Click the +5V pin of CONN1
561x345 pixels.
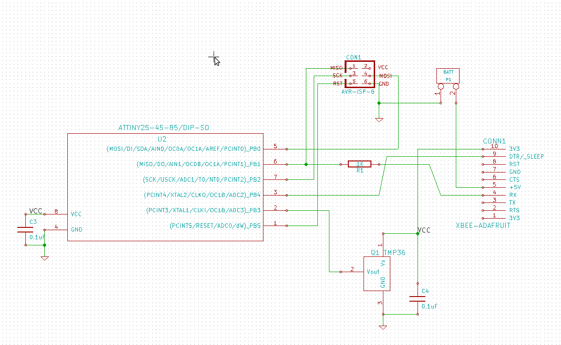point(515,187)
